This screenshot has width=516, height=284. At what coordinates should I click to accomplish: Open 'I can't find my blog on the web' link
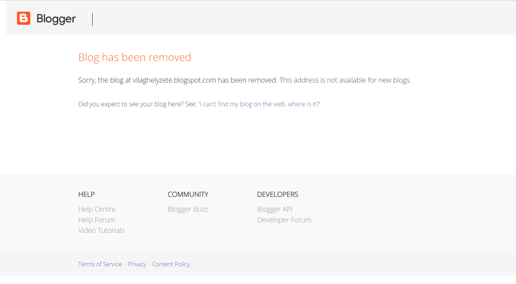[x=259, y=104]
